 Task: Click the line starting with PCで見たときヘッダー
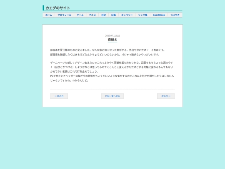(112, 76)
